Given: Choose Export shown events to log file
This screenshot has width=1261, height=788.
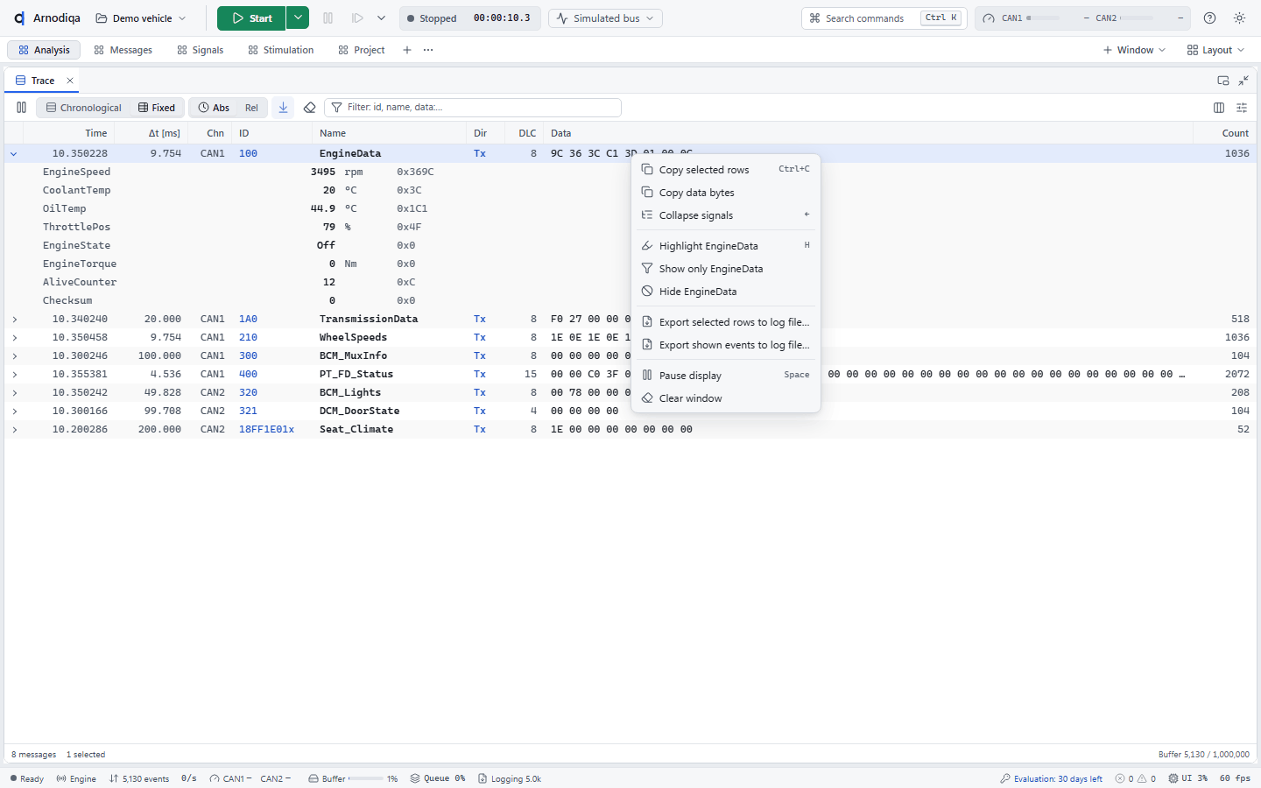Looking at the screenshot, I should tap(726, 345).
